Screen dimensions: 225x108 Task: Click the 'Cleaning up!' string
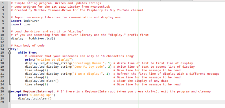pos(41,95)
